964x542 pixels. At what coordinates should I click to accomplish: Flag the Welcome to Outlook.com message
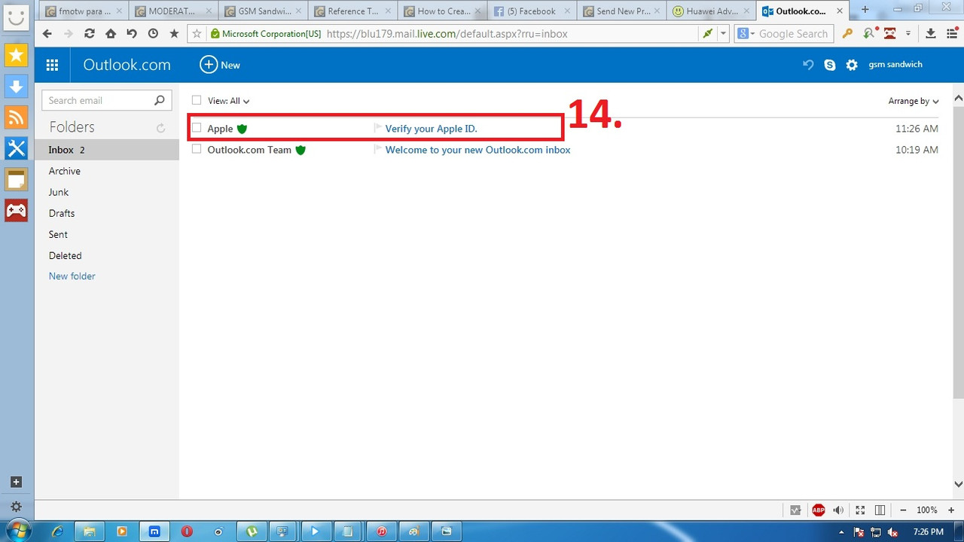pyautogui.click(x=378, y=149)
